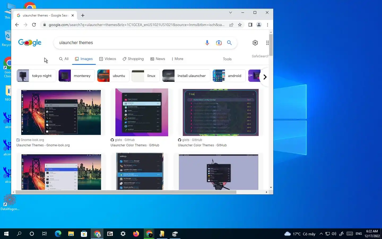The image size is (382, 239).
Task: View site info via the padlock icon
Action: tap(44, 25)
